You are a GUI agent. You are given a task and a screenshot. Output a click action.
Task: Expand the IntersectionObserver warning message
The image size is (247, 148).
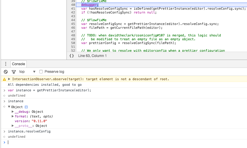coord(9,79)
